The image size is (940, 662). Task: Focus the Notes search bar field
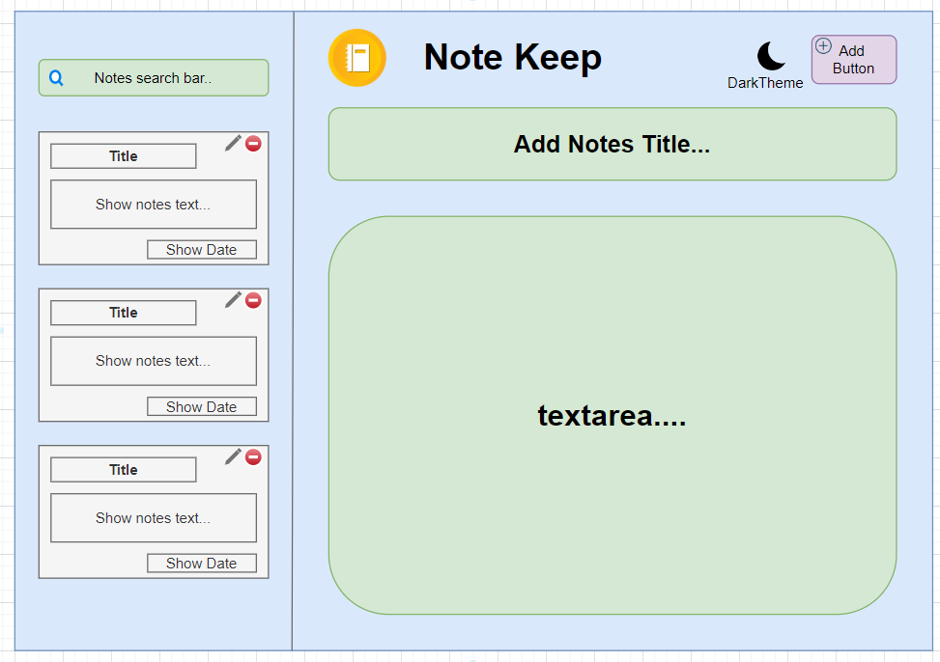pyautogui.click(x=154, y=78)
